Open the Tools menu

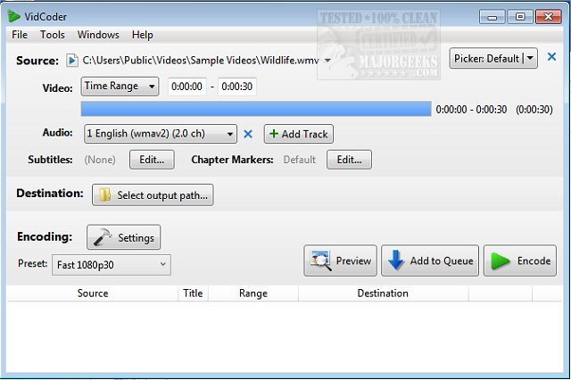coord(53,35)
